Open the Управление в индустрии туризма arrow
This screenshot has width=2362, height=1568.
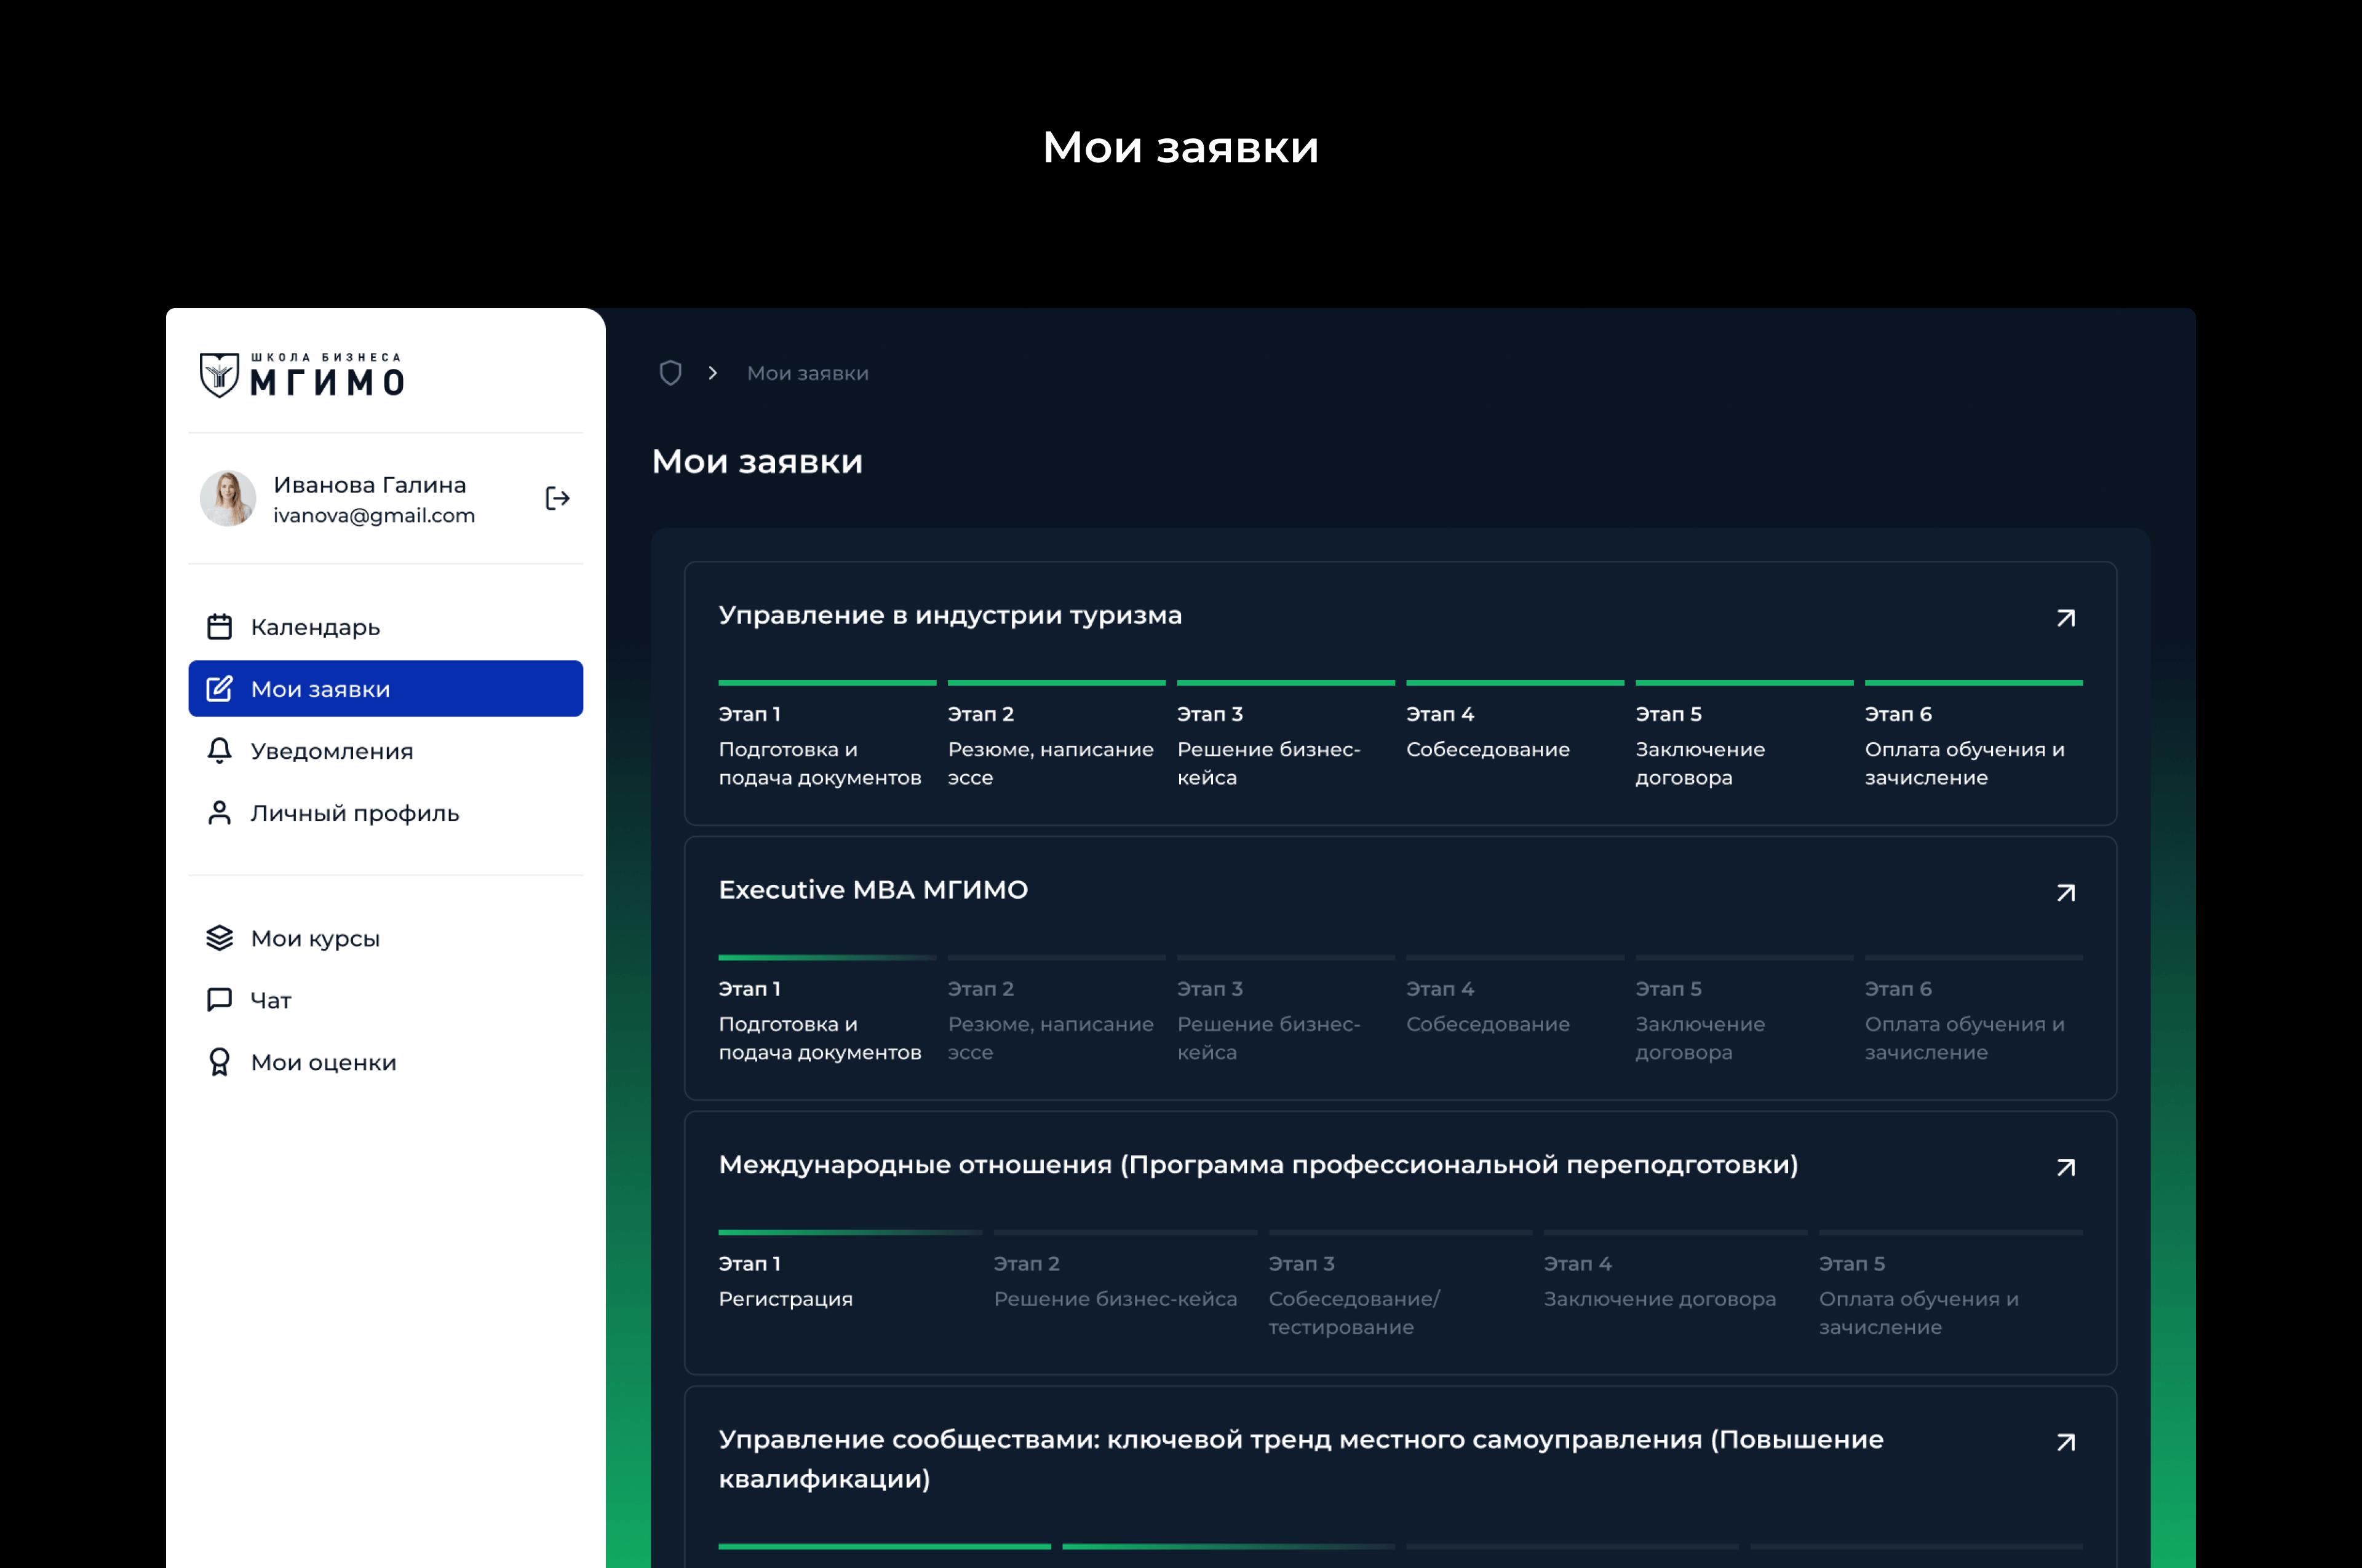pyautogui.click(x=2065, y=618)
